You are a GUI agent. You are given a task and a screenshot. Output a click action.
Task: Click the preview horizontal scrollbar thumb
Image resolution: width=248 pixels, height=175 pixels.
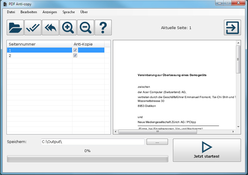[x=158, y=132]
